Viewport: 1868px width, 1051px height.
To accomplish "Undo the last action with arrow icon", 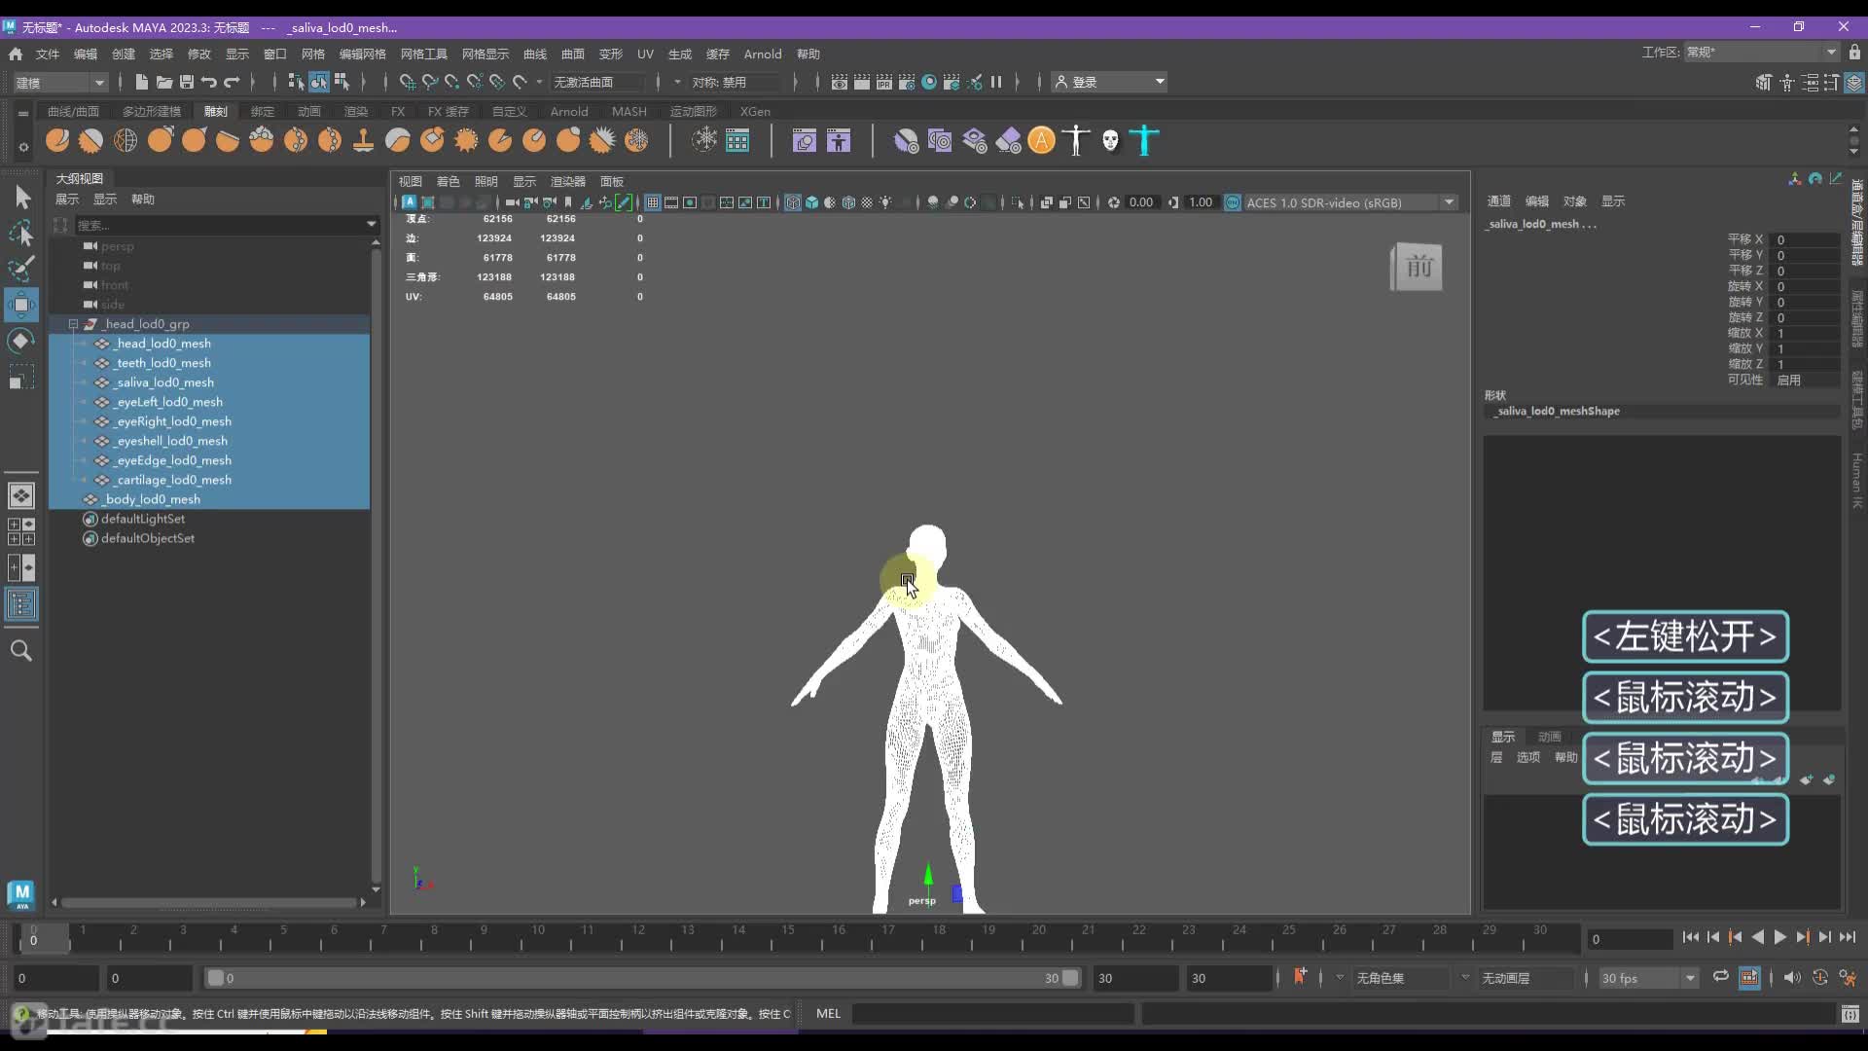I will 209,82.
